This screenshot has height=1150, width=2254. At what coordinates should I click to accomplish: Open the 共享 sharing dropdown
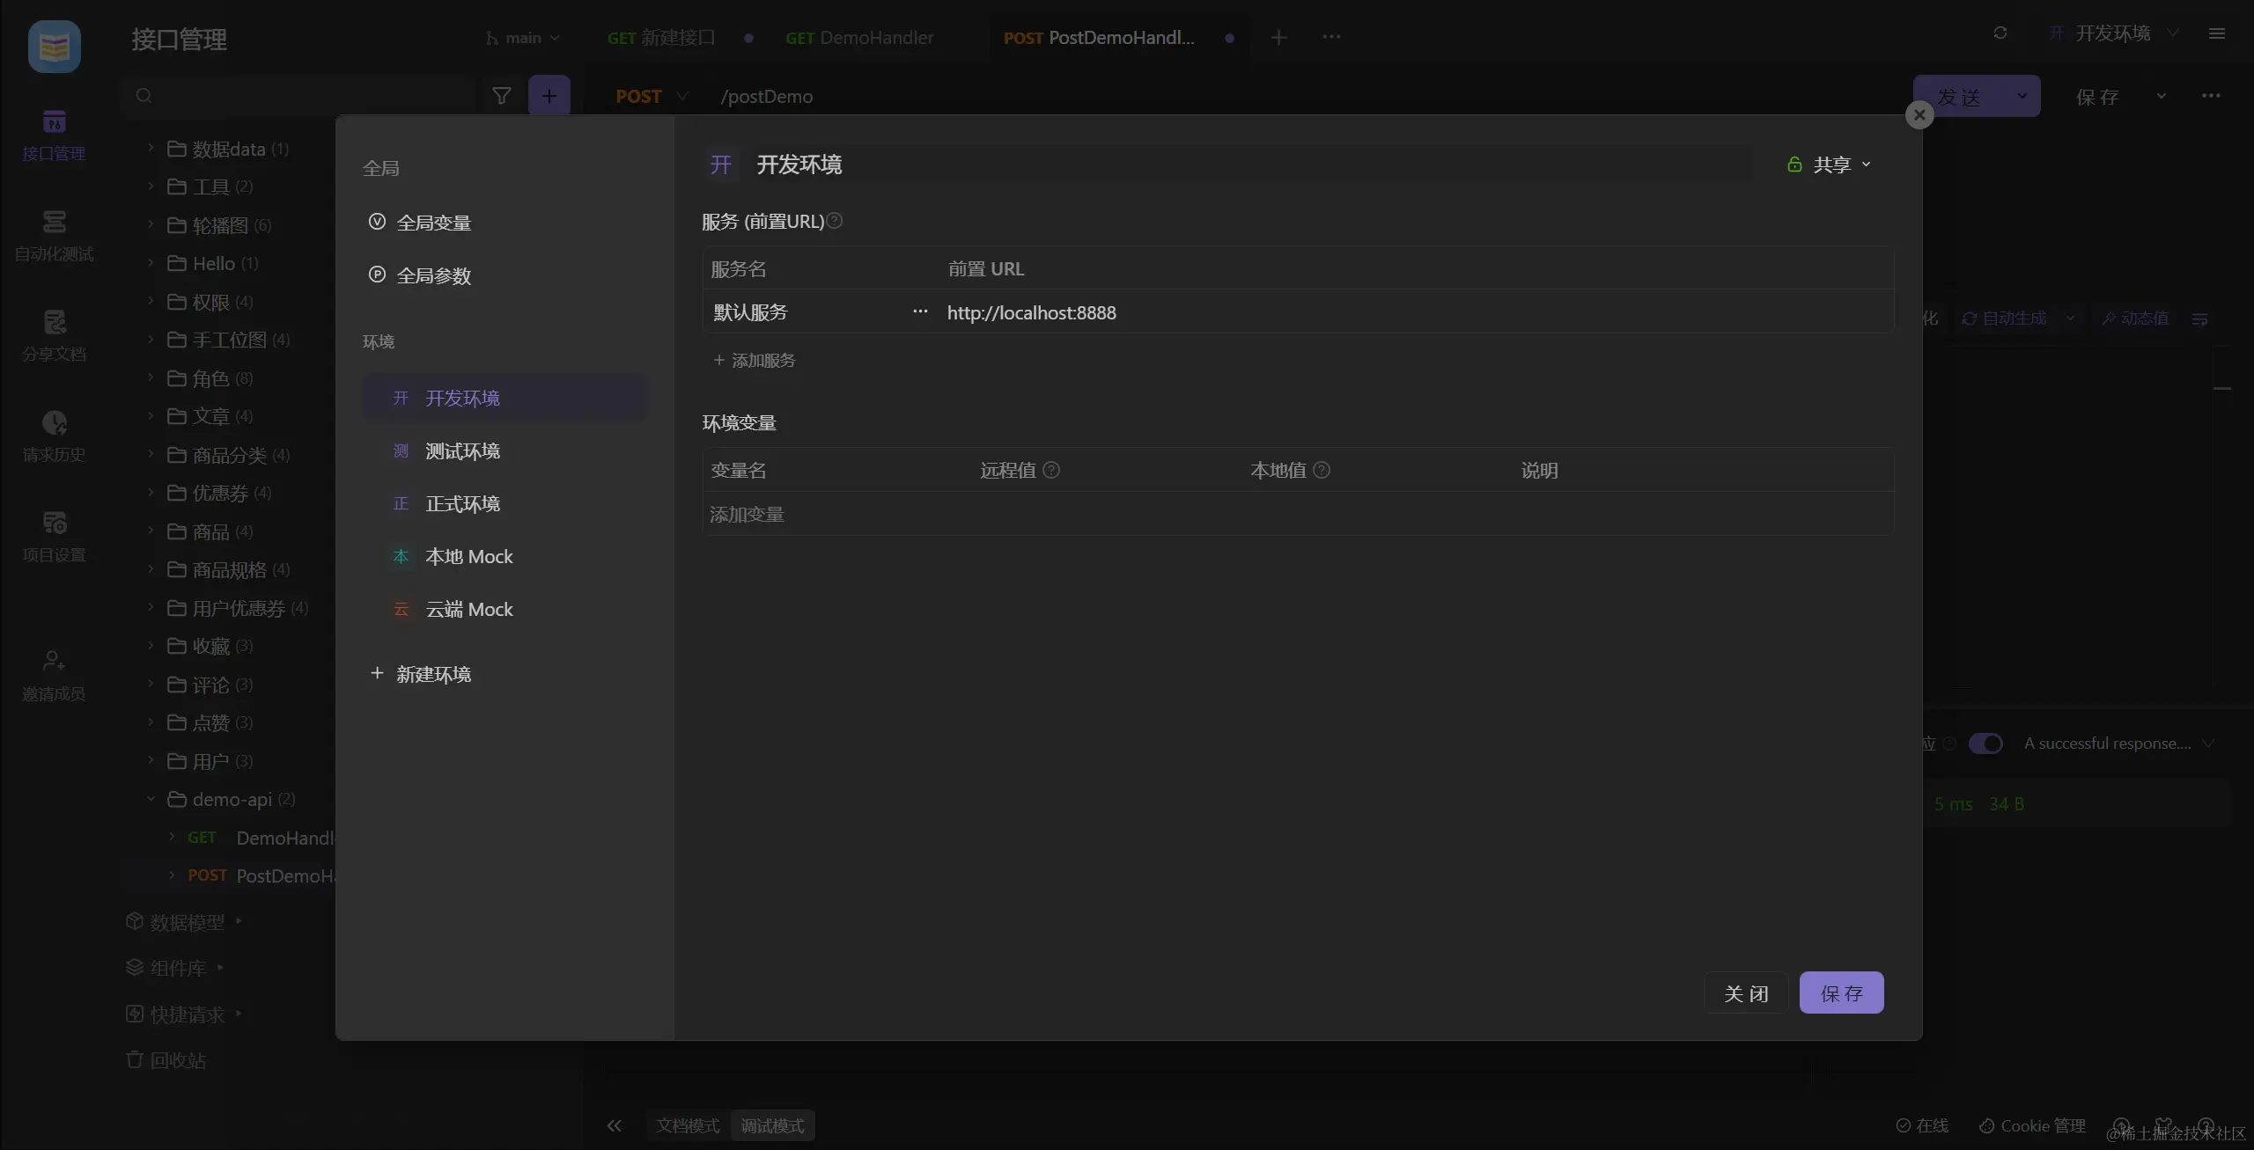click(1830, 165)
